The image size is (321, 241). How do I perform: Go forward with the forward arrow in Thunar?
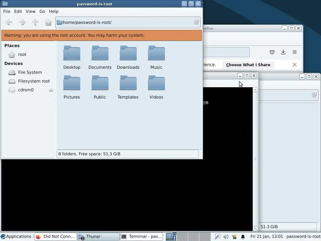[22, 22]
